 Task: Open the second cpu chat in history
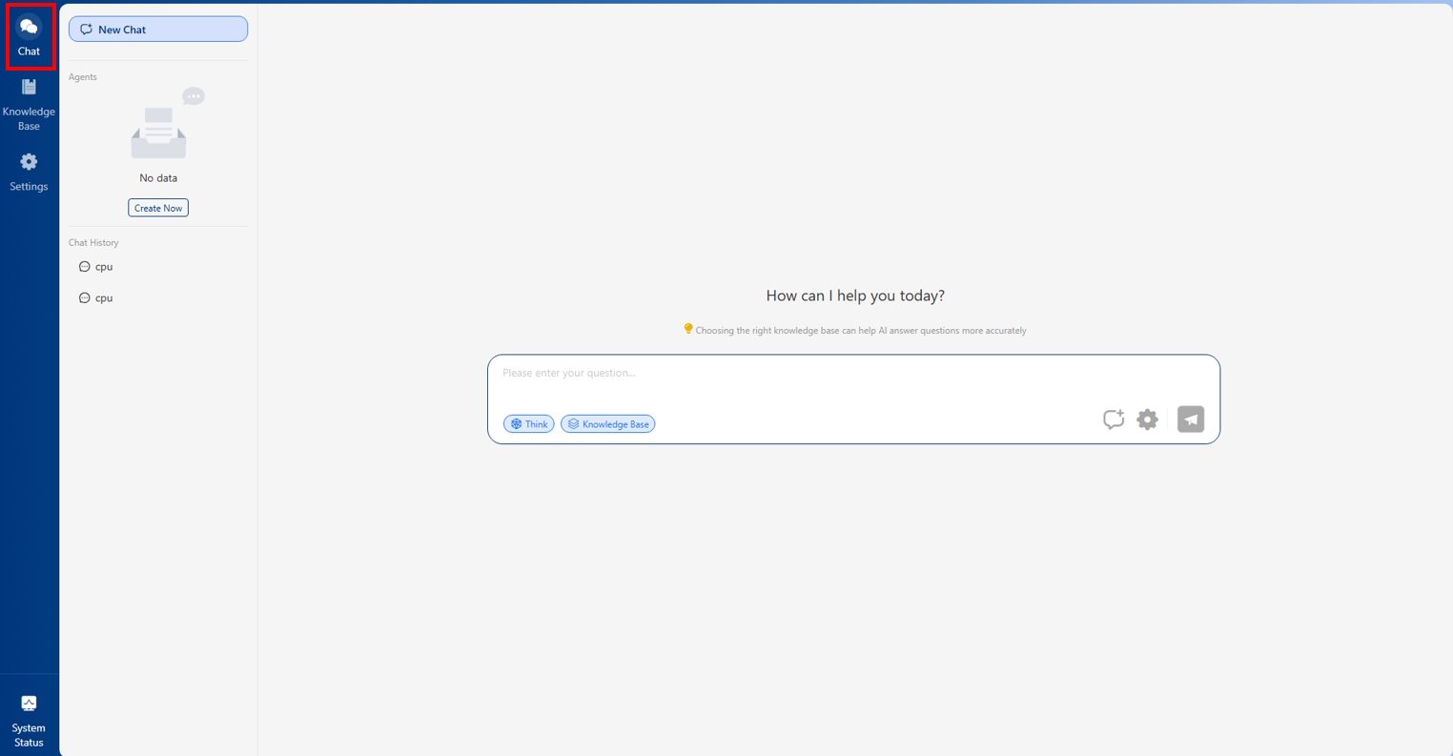coord(104,298)
